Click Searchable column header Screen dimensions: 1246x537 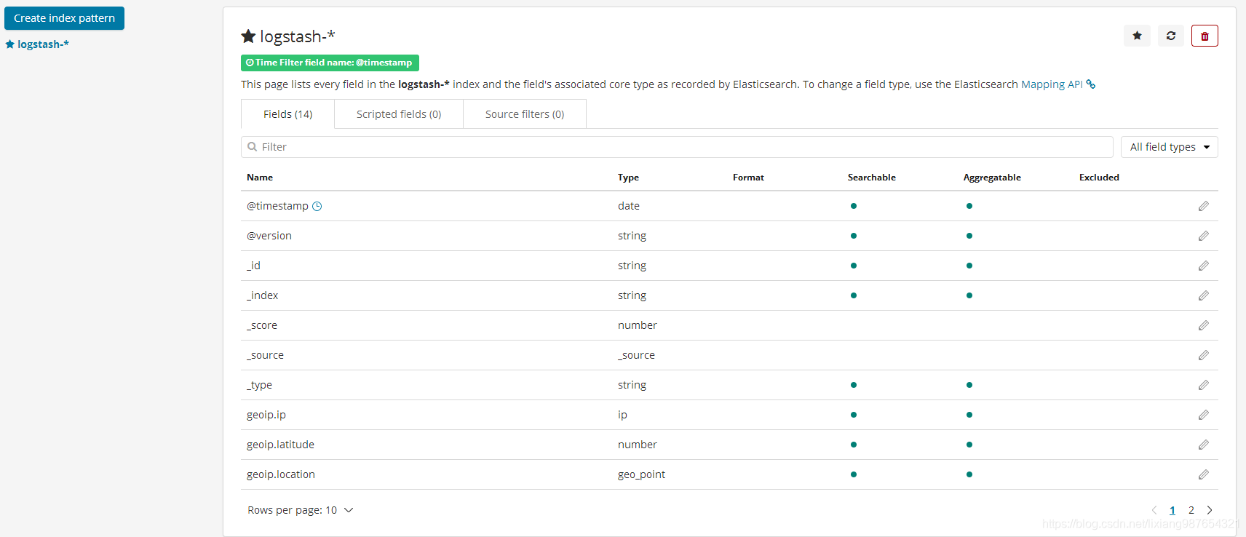coord(872,178)
